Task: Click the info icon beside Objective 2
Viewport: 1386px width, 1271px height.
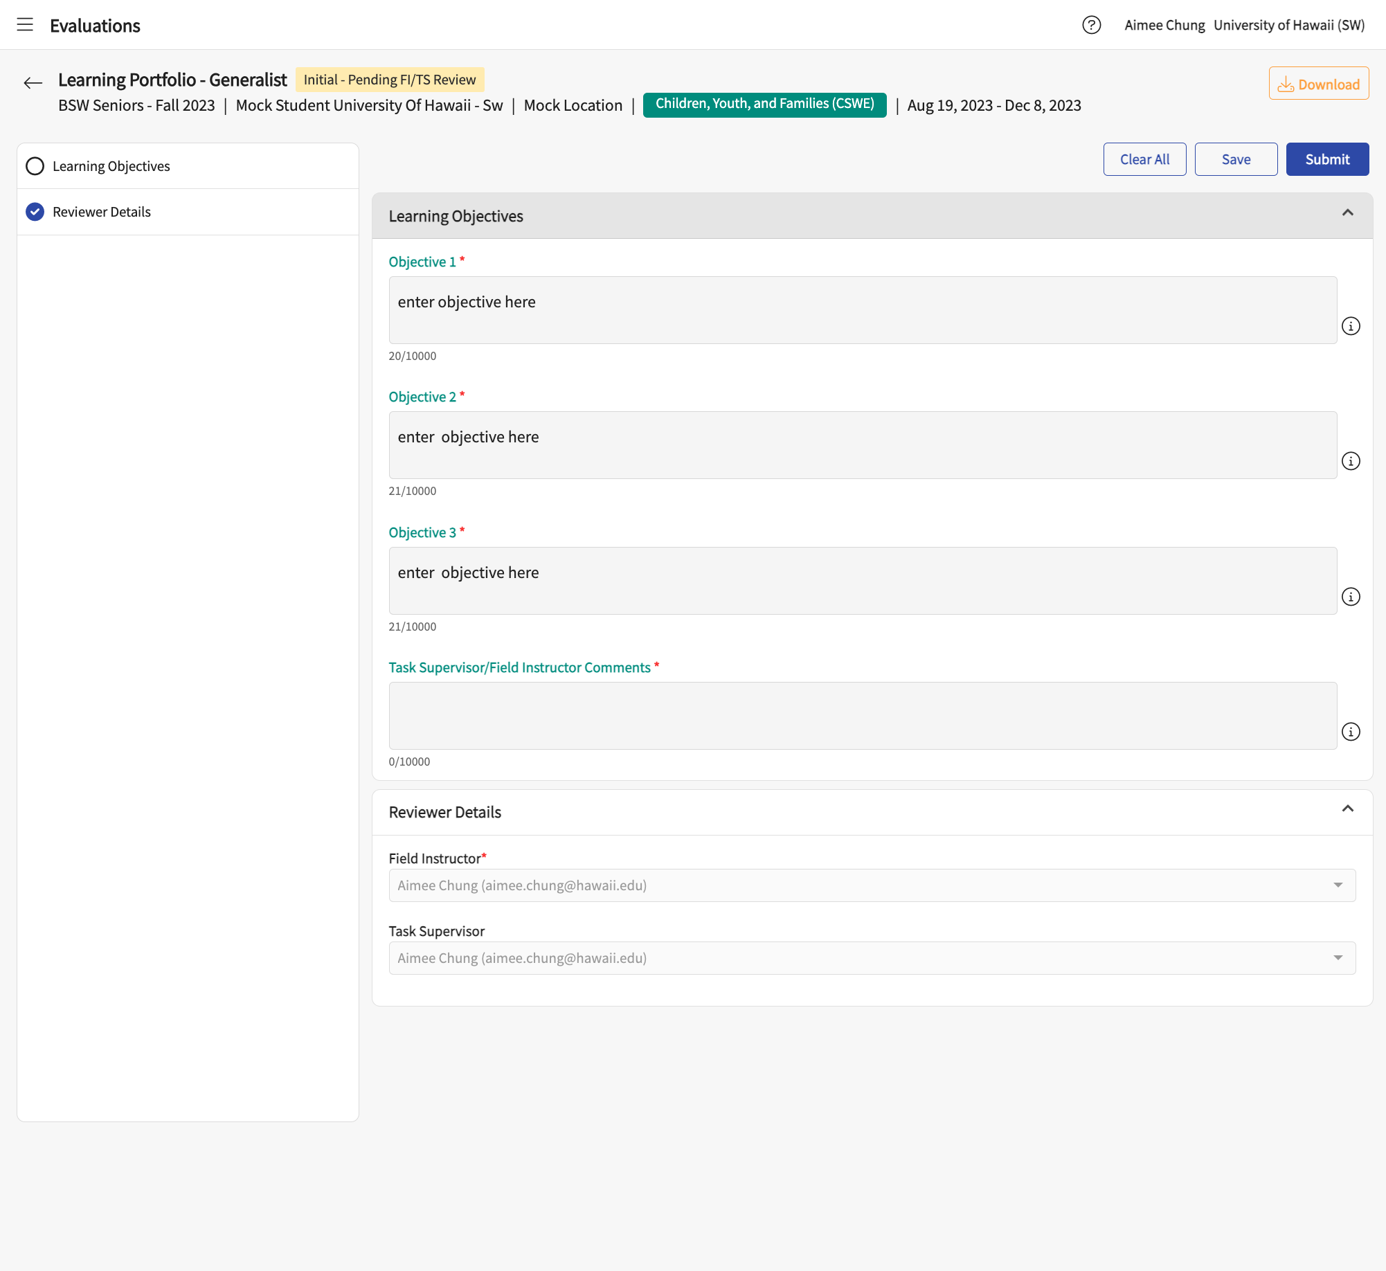Action: coord(1351,461)
